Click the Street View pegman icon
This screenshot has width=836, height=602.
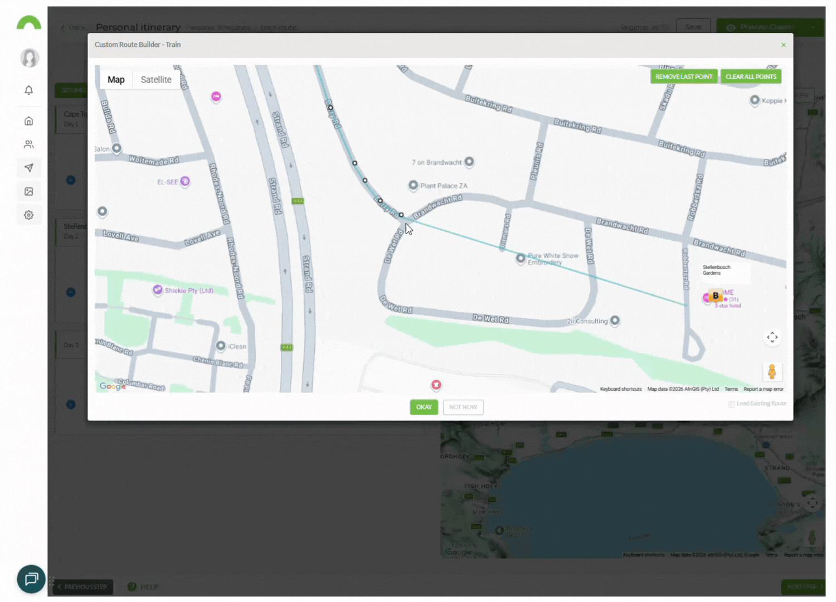tap(772, 372)
